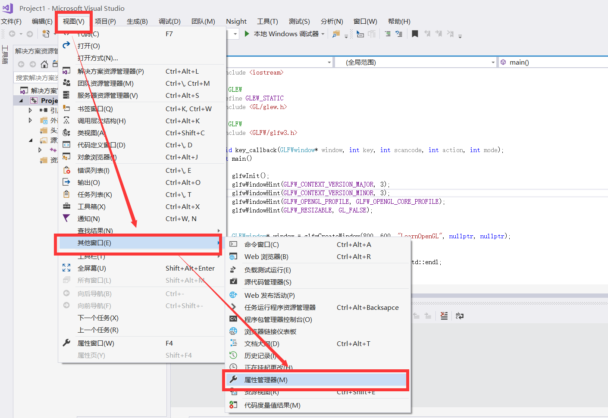Image resolution: width=608 pixels, height=418 pixels.
Task: Click the 命令窗口(C) icon
Action: coord(233,244)
